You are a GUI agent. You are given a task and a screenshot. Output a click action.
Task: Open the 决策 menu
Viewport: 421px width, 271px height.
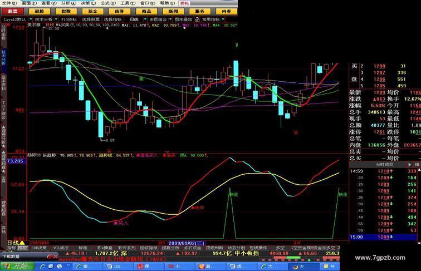tap(89, 3)
